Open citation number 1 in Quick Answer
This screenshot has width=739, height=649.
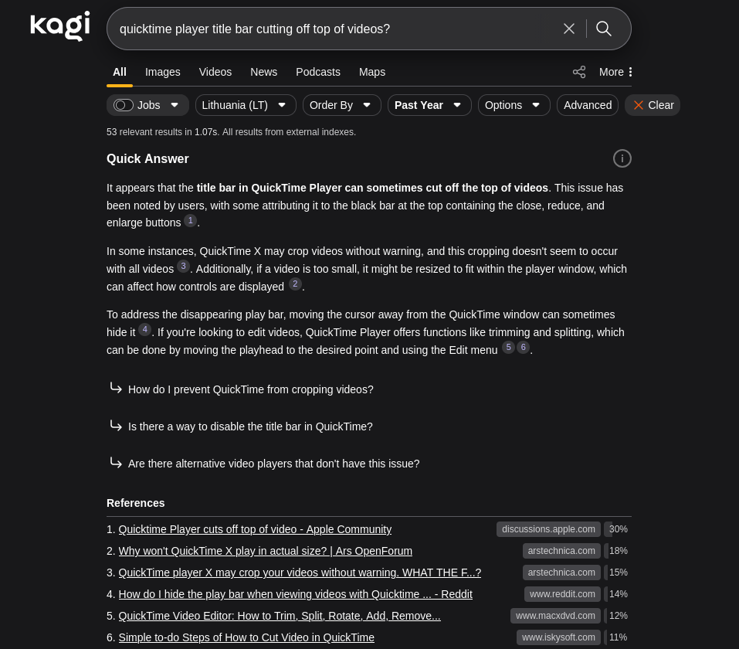tap(191, 220)
